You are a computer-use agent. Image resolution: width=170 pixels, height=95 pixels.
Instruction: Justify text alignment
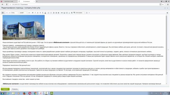58,13
